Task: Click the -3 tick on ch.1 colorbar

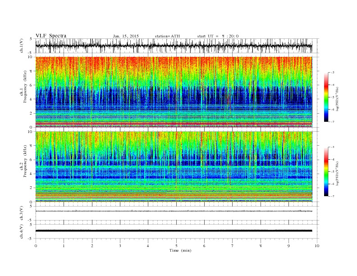Action: 333,73
